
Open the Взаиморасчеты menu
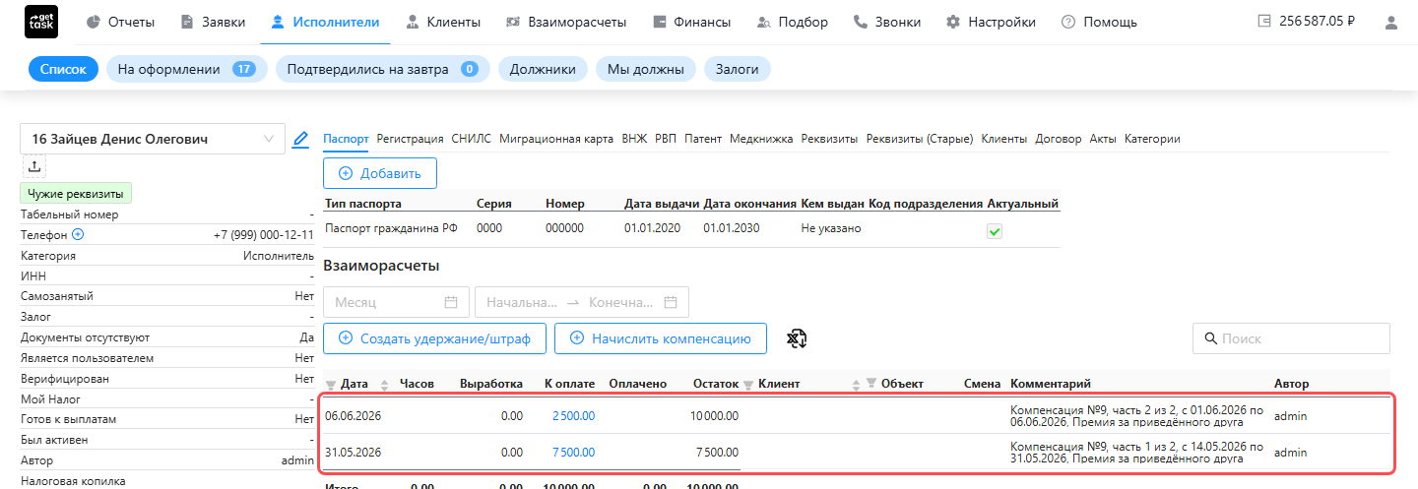(566, 22)
